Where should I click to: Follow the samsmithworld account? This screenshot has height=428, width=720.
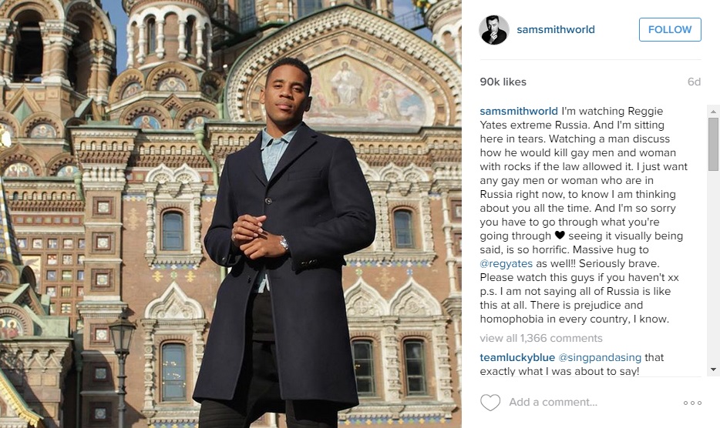tap(670, 29)
